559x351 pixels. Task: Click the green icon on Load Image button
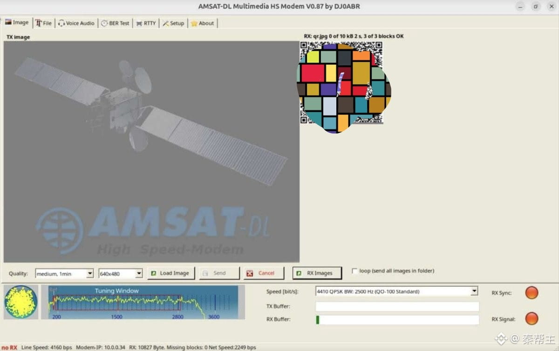tap(154, 273)
